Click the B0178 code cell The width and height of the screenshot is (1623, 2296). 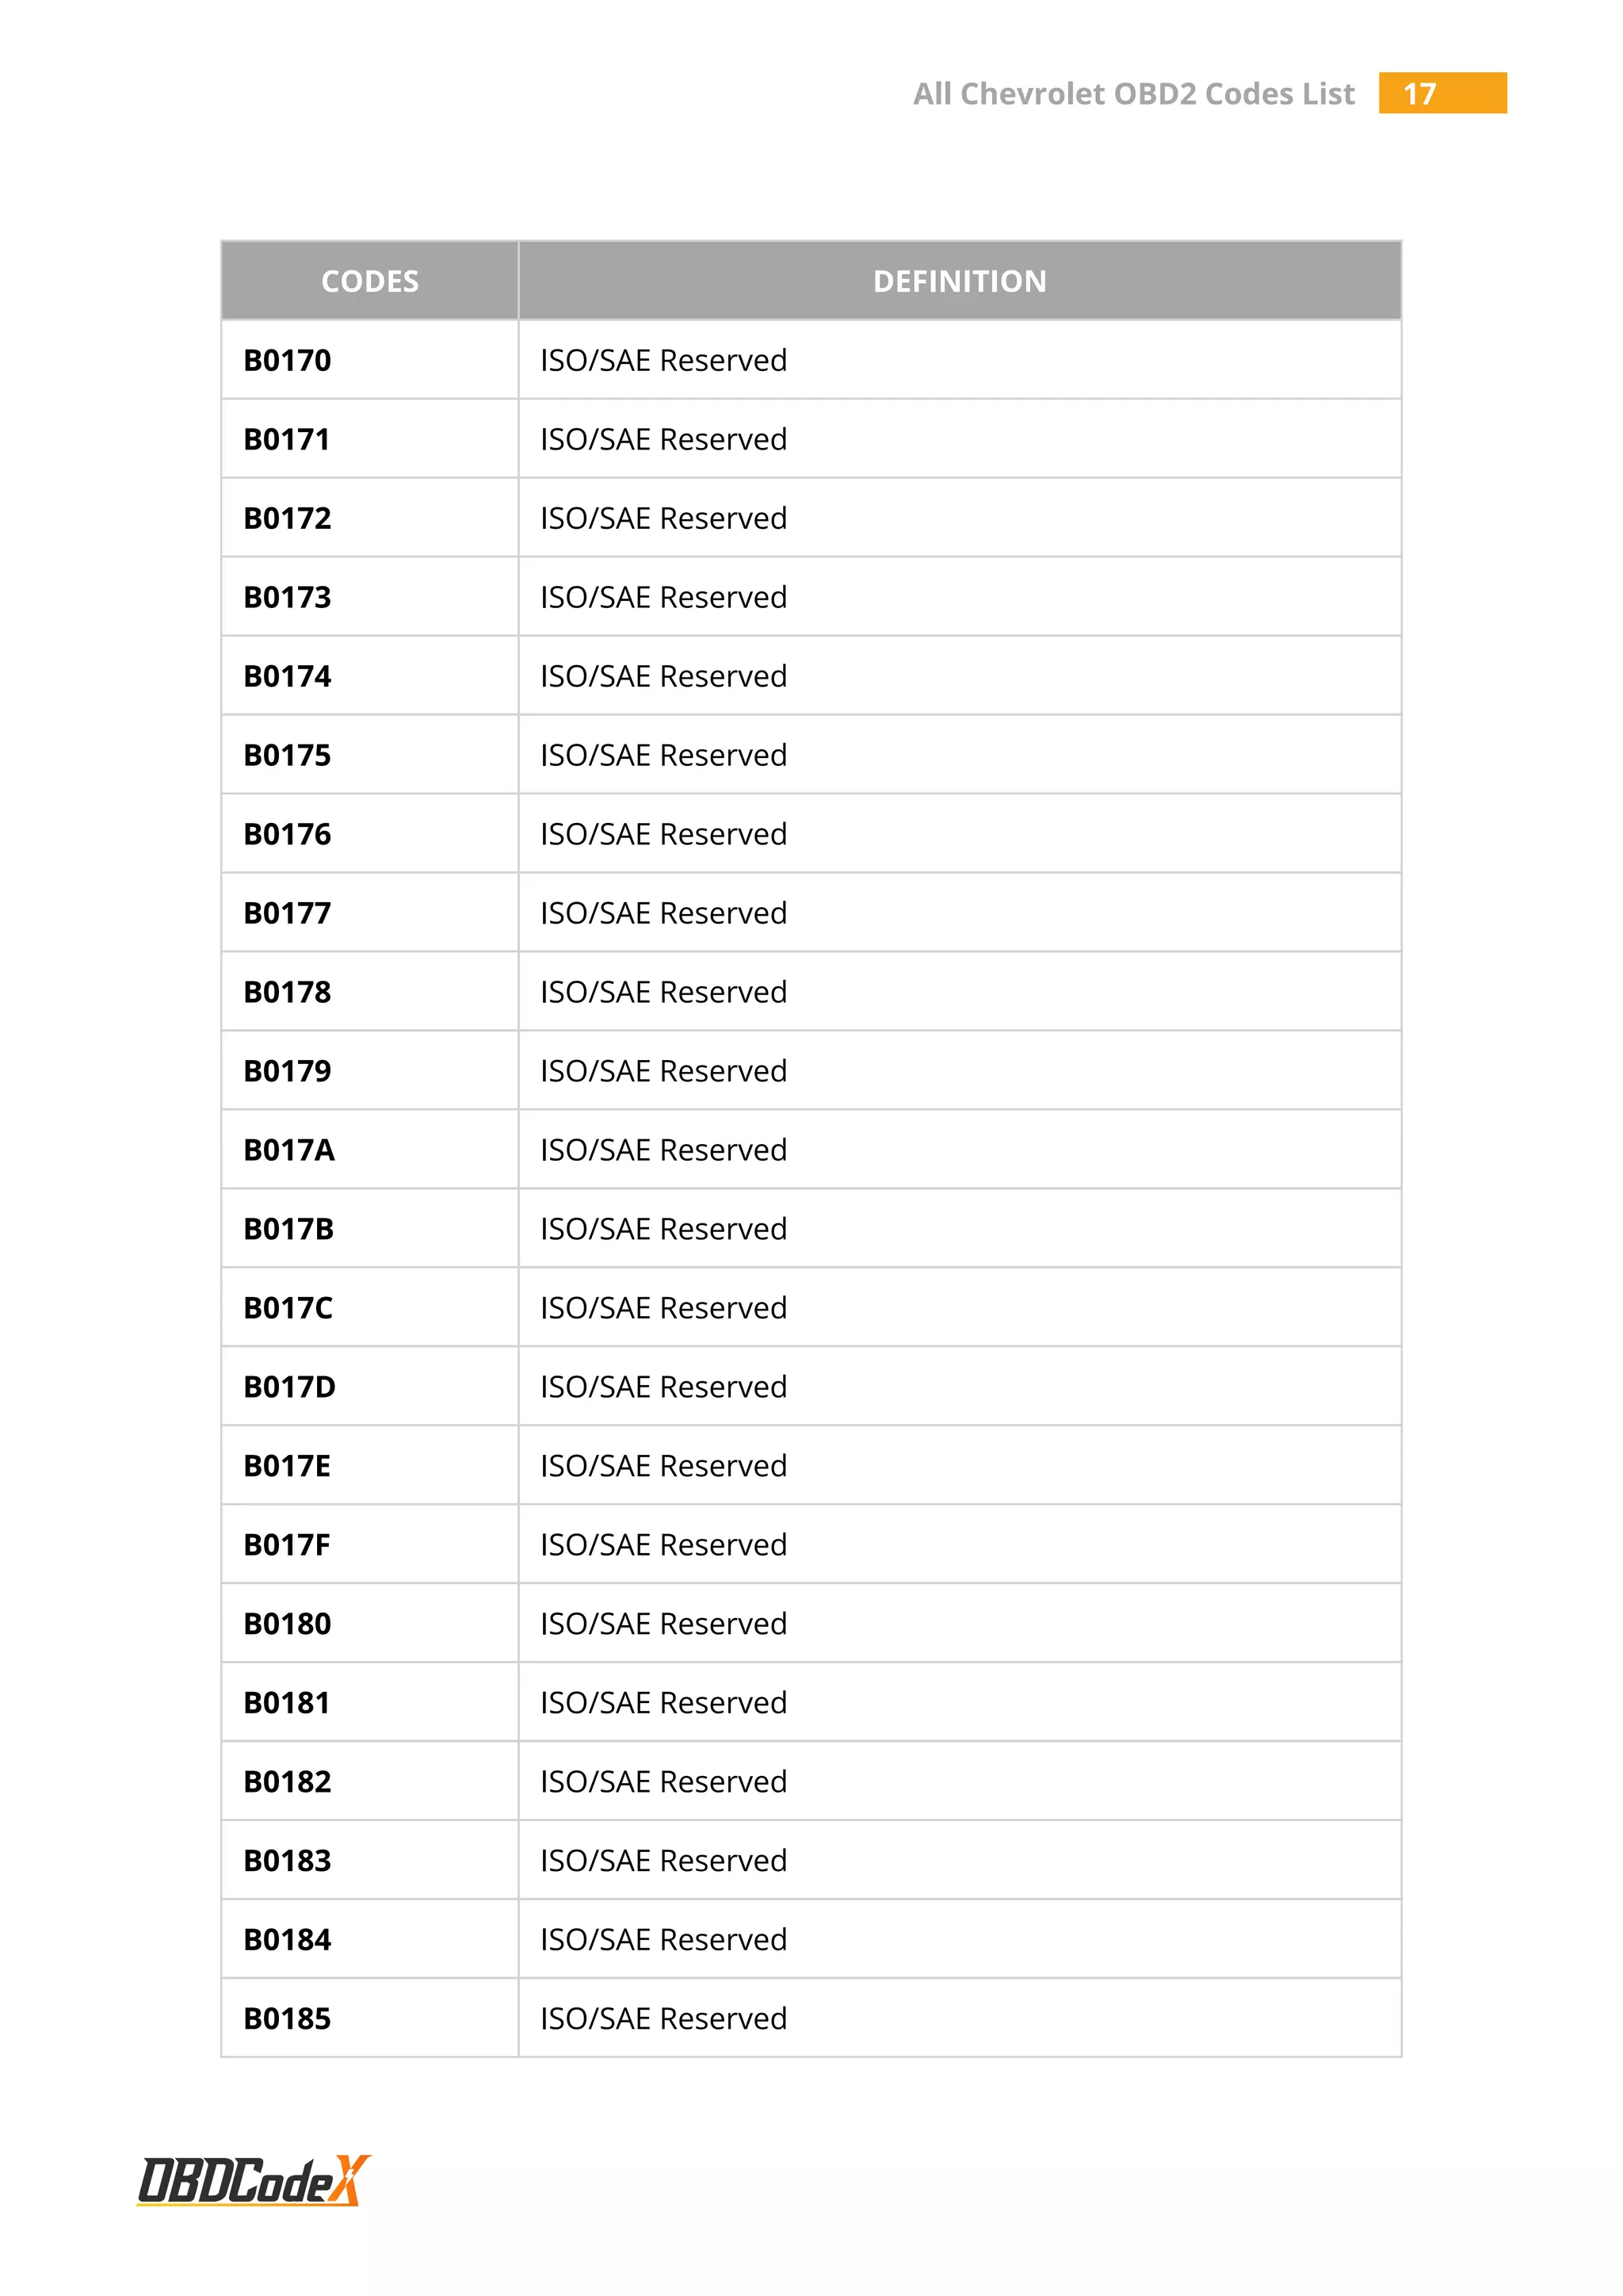pyautogui.click(x=287, y=992)
